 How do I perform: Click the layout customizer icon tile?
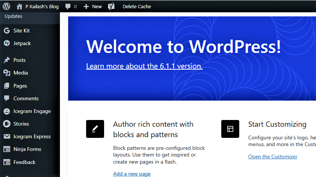point(230,129)
